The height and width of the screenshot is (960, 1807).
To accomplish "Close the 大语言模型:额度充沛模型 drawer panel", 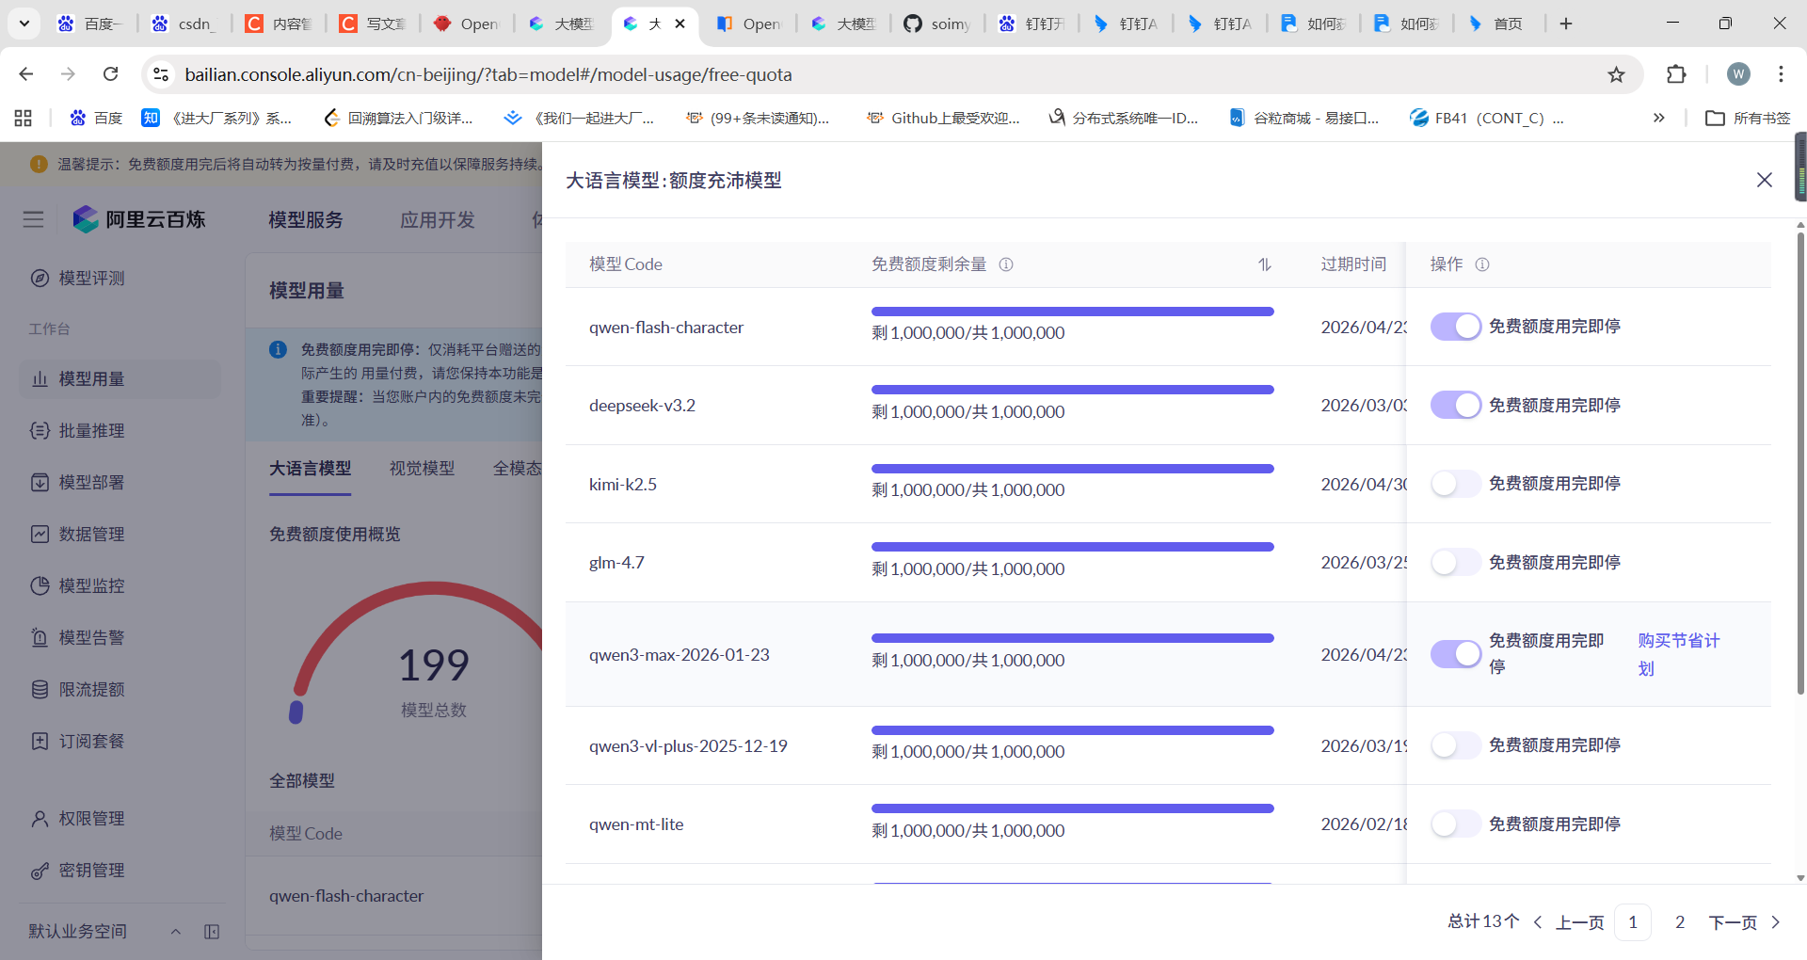I will click(x=1764, y=180).
